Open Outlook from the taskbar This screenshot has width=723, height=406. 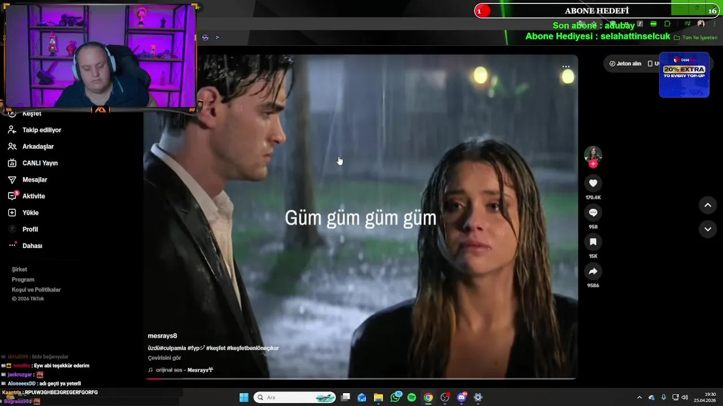(362, 398)
